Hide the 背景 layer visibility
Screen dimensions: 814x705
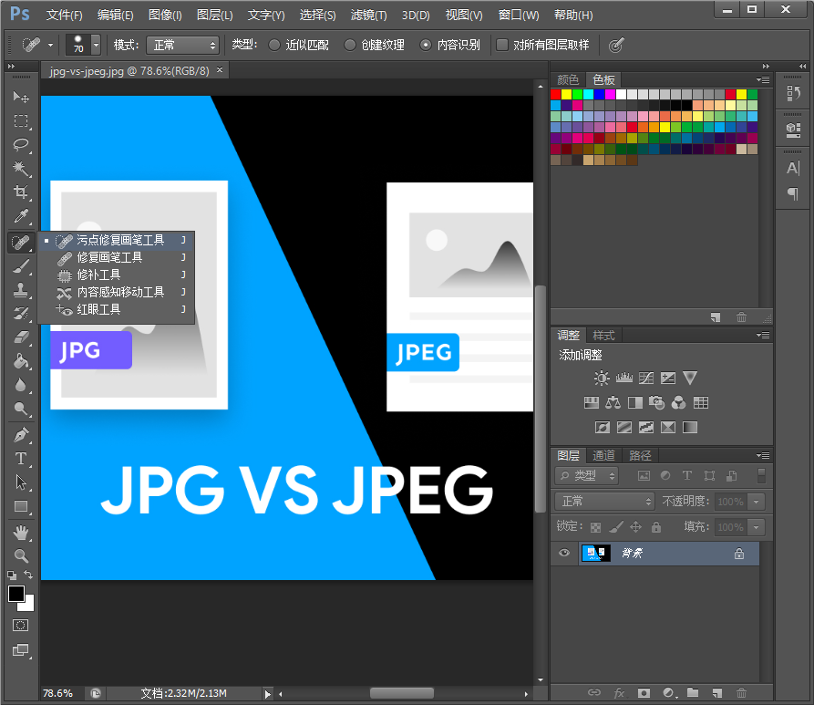564,553
